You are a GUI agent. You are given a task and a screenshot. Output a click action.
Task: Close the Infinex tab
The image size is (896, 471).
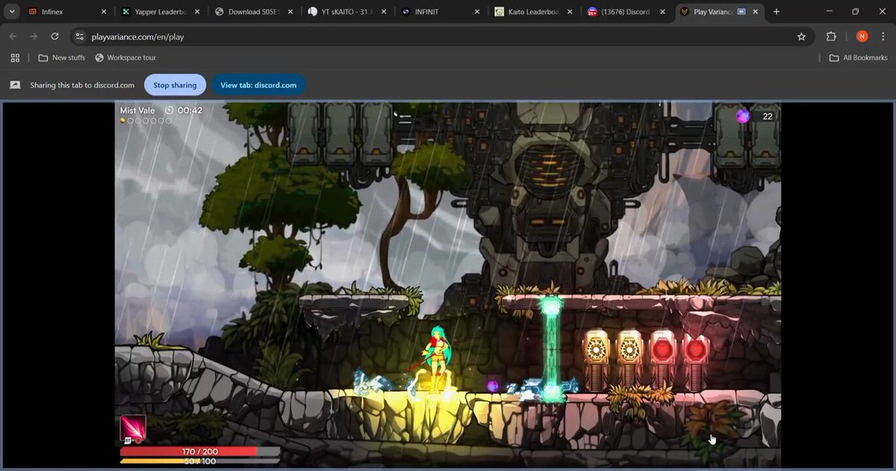[x=103, y=11]
